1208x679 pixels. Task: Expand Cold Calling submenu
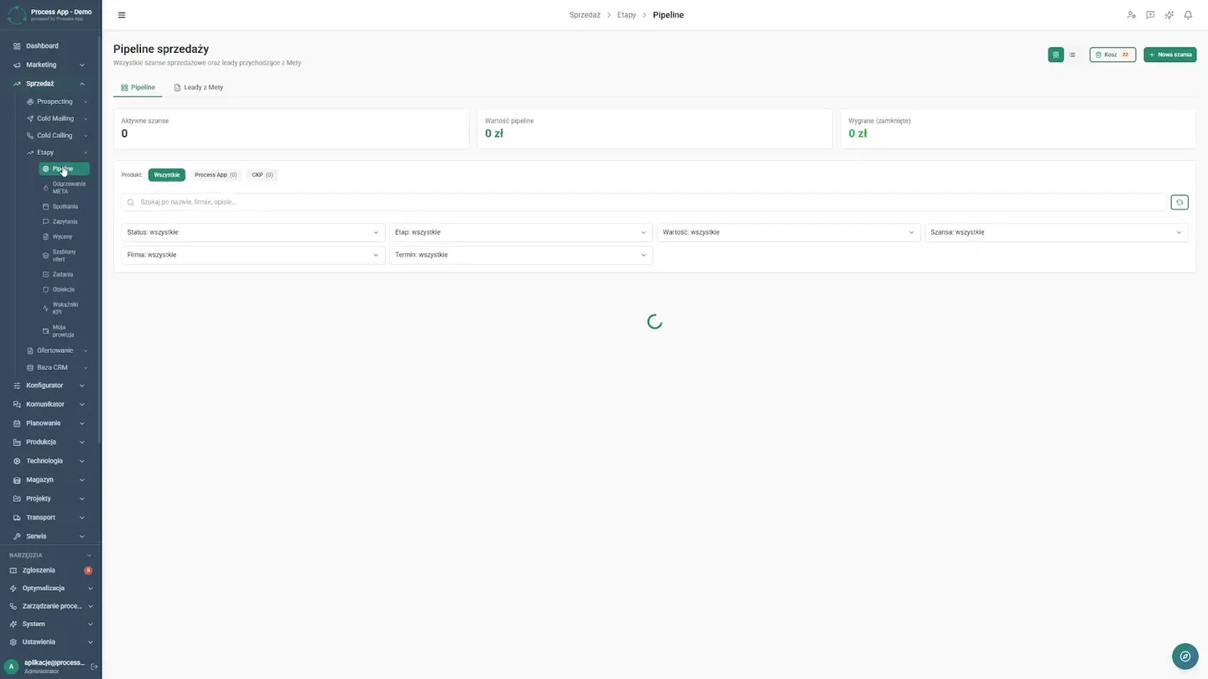click(x=57, y=135)
